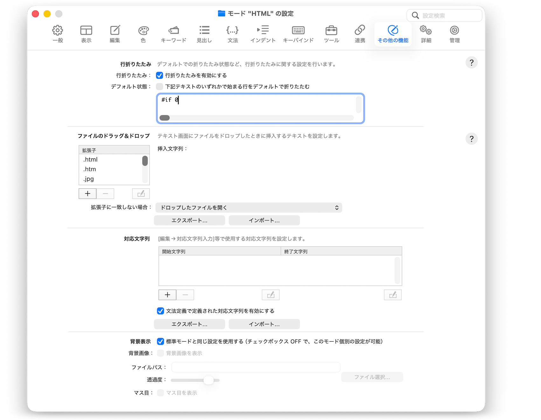
Task: Click the 対応文字列 インポート button
Action: 264,324
